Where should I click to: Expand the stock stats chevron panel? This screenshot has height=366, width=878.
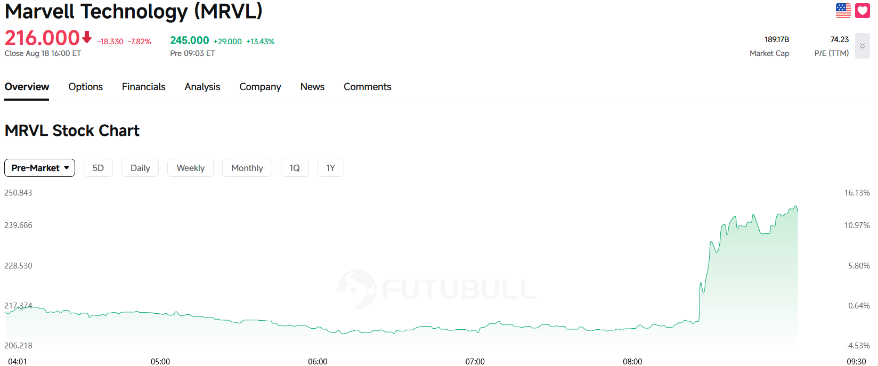(x=863, y=46)
